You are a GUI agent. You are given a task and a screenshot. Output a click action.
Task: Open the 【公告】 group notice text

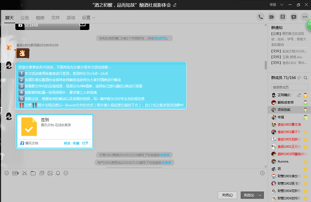click(x=289, y=39)
